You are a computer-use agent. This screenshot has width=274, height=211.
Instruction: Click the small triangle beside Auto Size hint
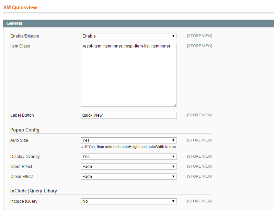(82, 147)
